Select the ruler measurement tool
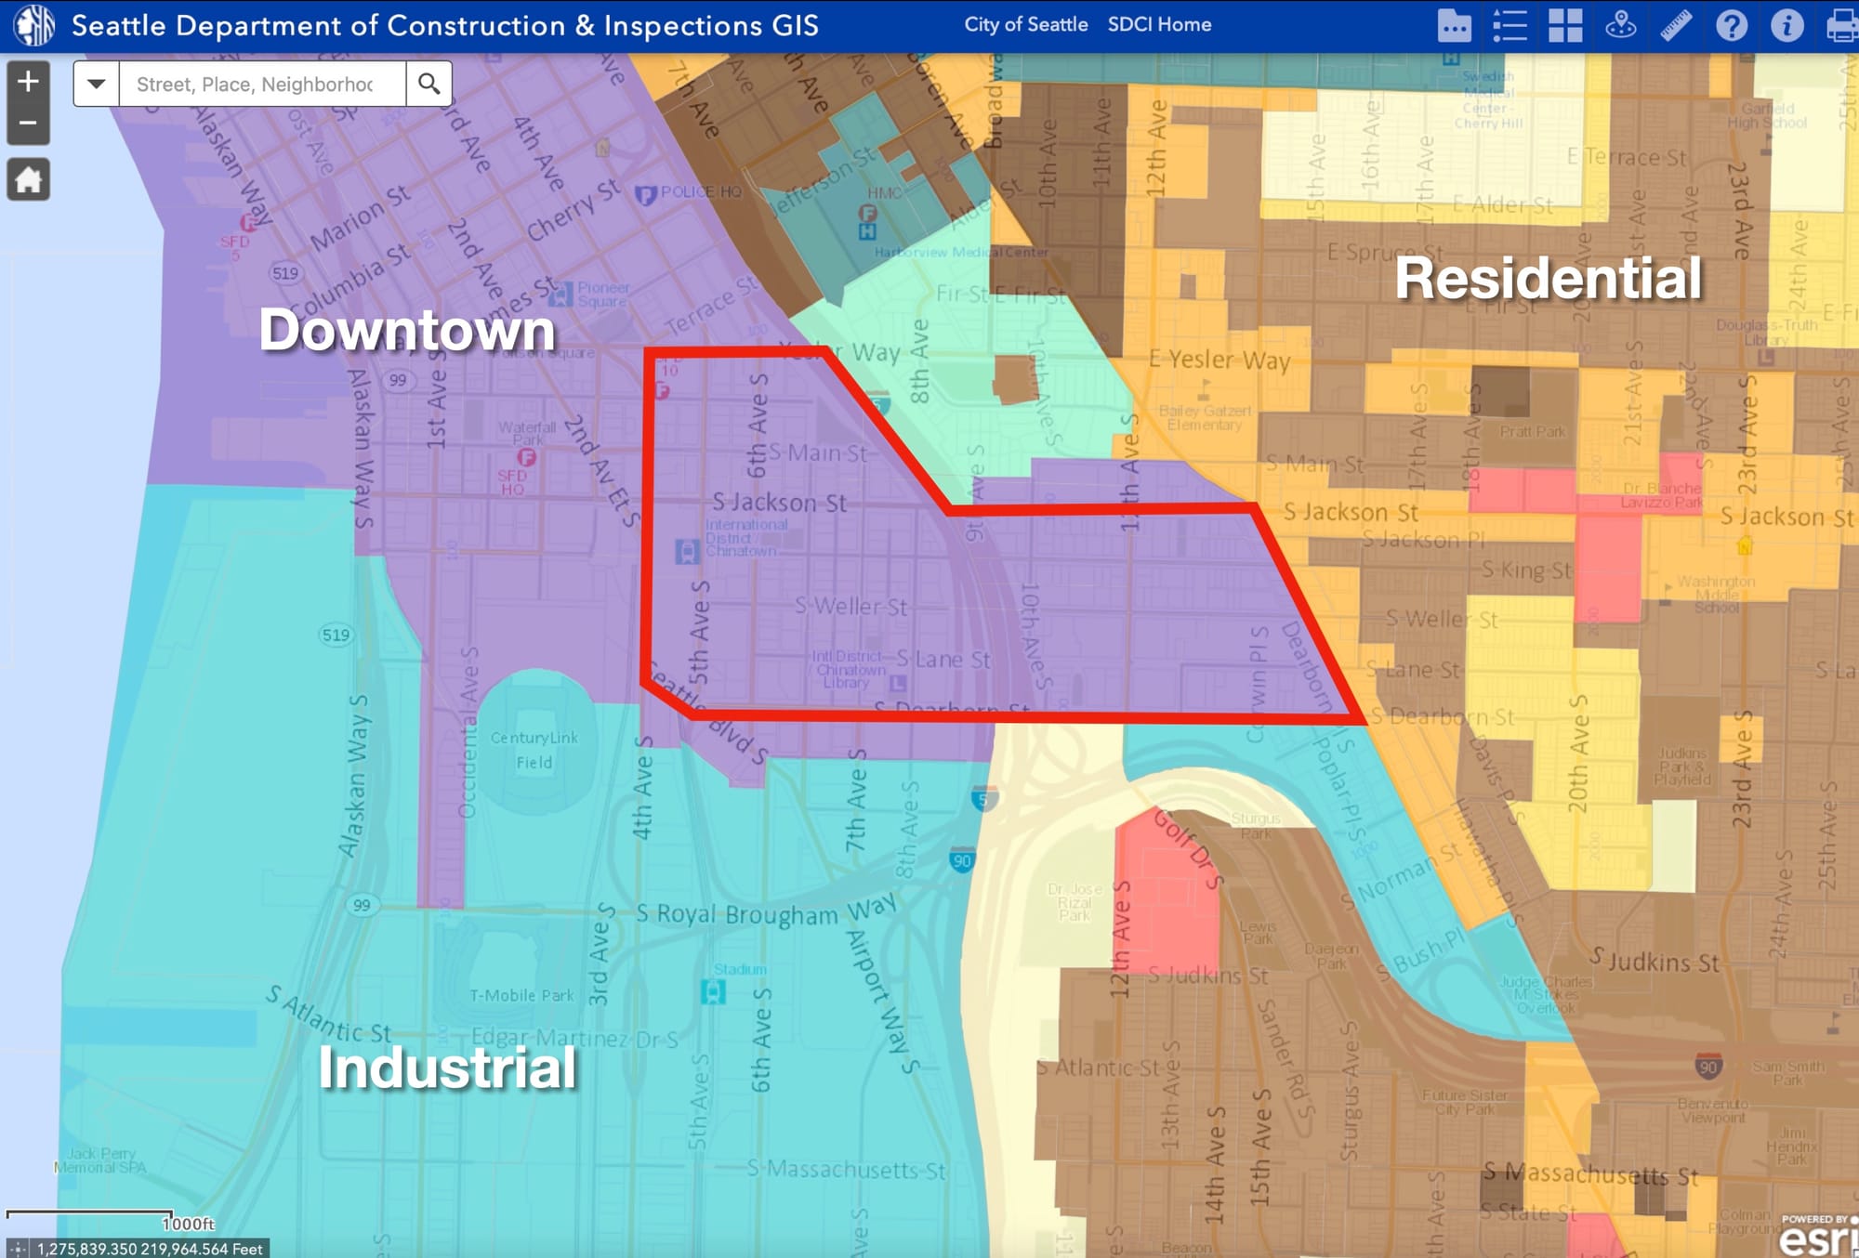 1676,25
